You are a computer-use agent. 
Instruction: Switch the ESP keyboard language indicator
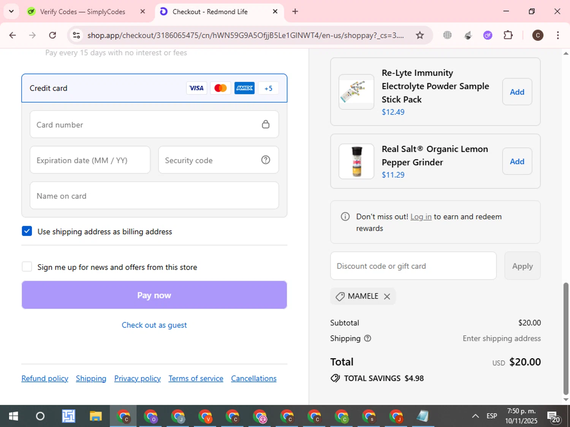[x=492, y=416]
